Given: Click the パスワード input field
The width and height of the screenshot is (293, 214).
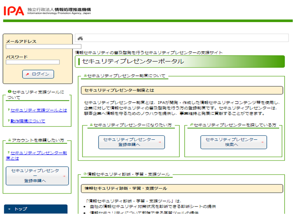Looking at the screenshot, I should (x=33, y=62).
